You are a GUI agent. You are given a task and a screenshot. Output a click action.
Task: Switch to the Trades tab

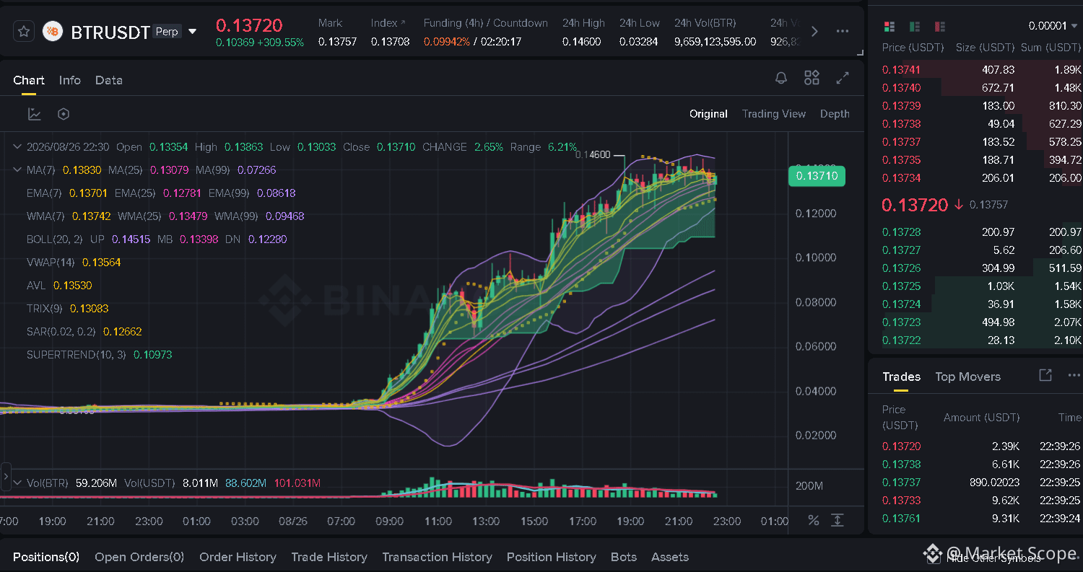click(x=901, y=377)
